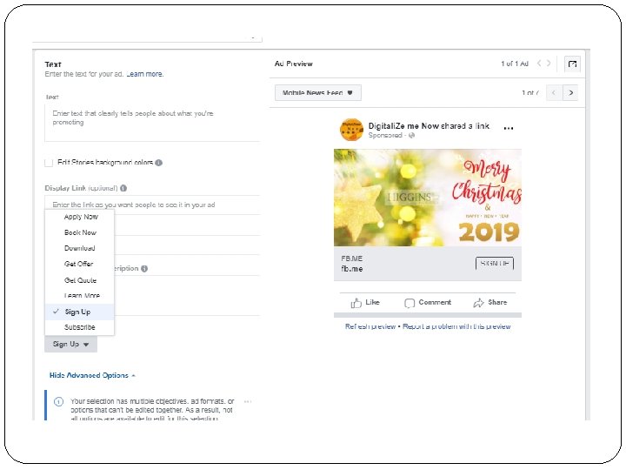Open the Sign Up call-to-action dropdown
Screen dimensions: 626x470
click(70, 345)
